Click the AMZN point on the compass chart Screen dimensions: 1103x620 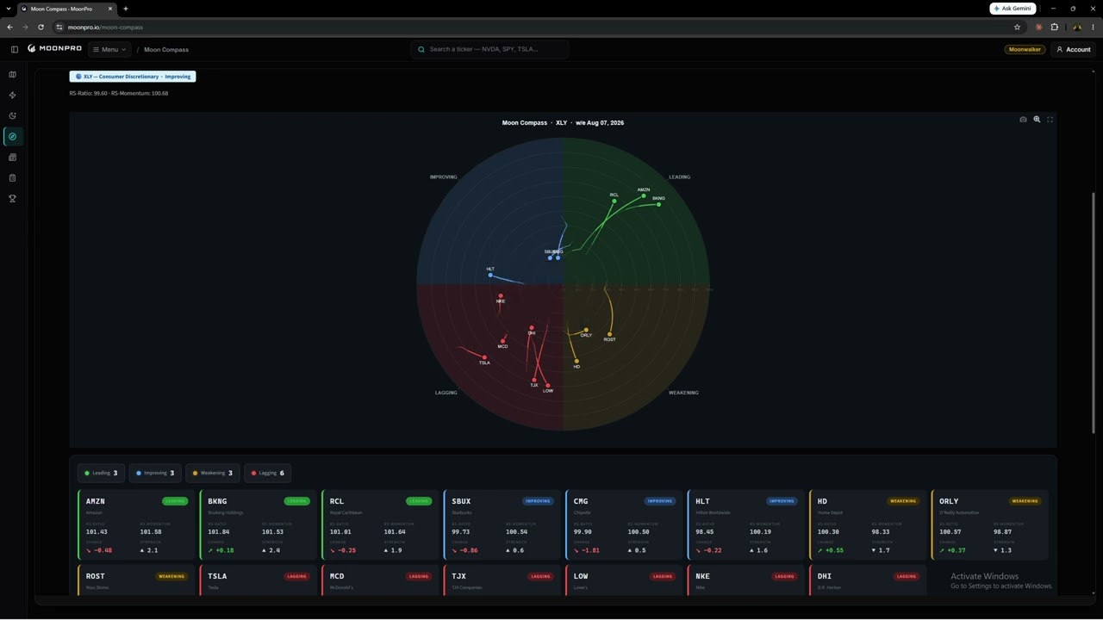click(644, 196)
